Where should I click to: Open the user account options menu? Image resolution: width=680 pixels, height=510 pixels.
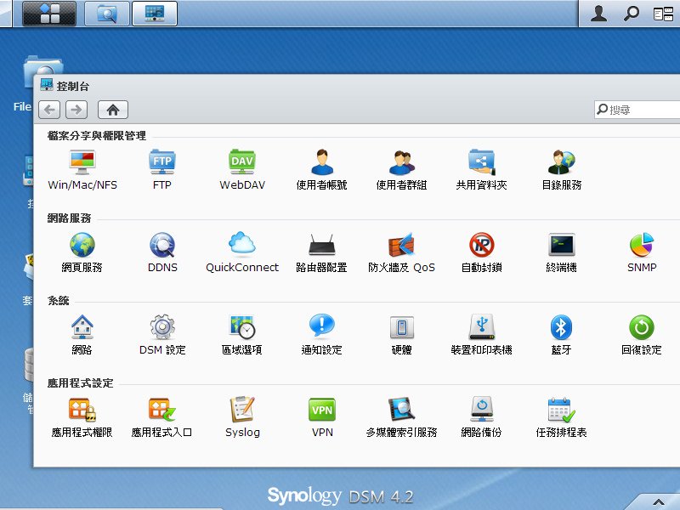pyautogui.click(x=599, y=14)
